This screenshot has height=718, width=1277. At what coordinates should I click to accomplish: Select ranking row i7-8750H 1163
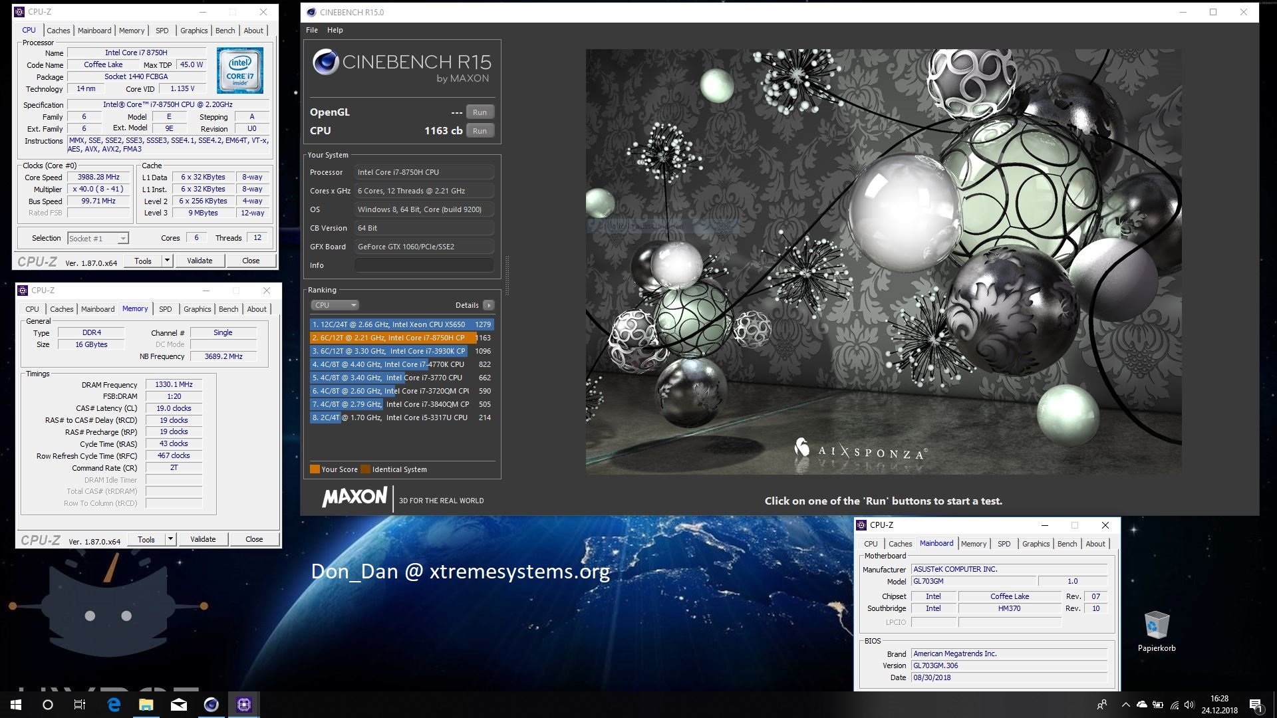(402, 338)
